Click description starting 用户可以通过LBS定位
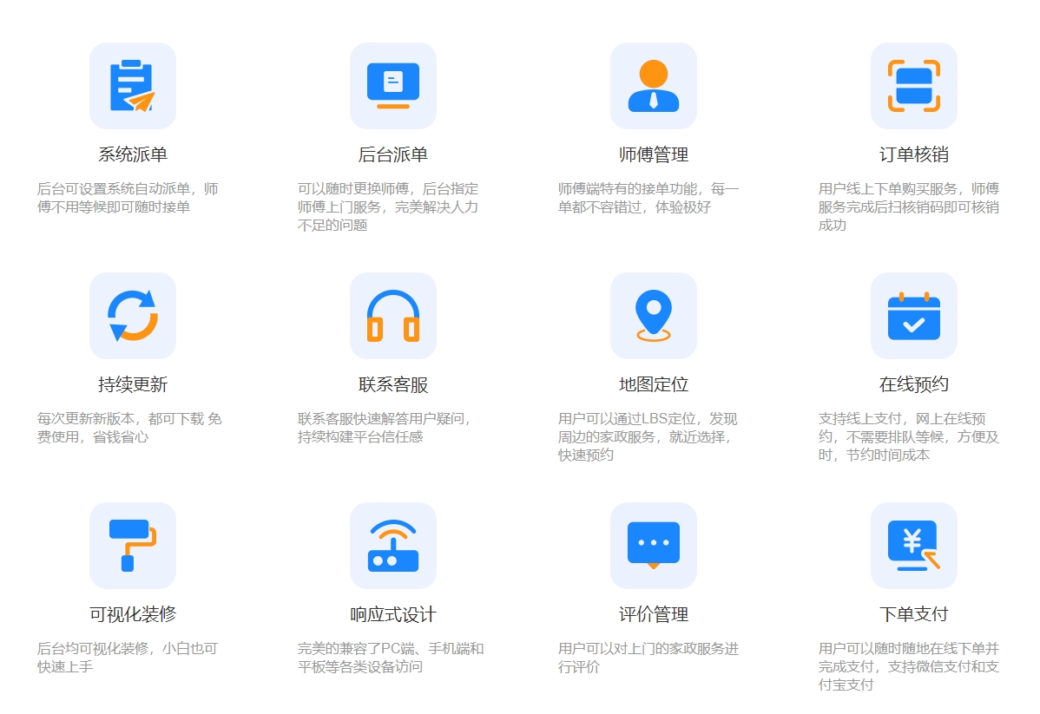This screenshot has width=1040, height=714. 648,437
